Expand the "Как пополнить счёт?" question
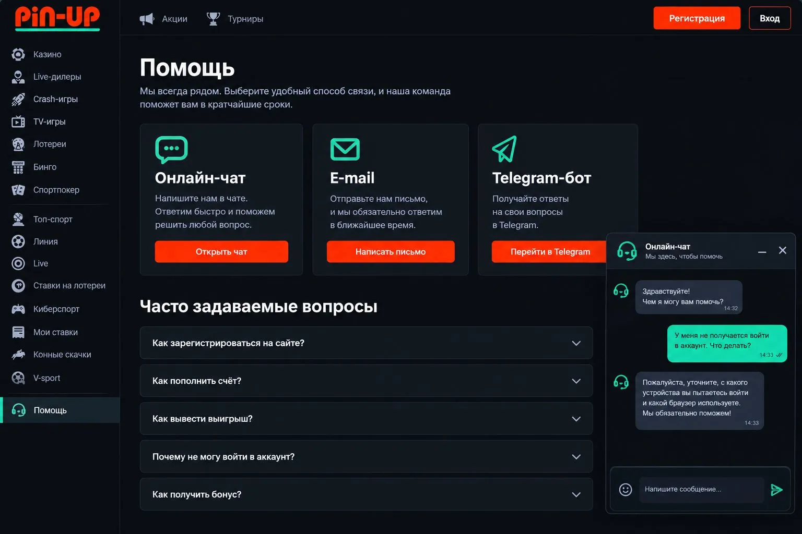The height and width of the screenshot is (534, 802). click(366, 381)
